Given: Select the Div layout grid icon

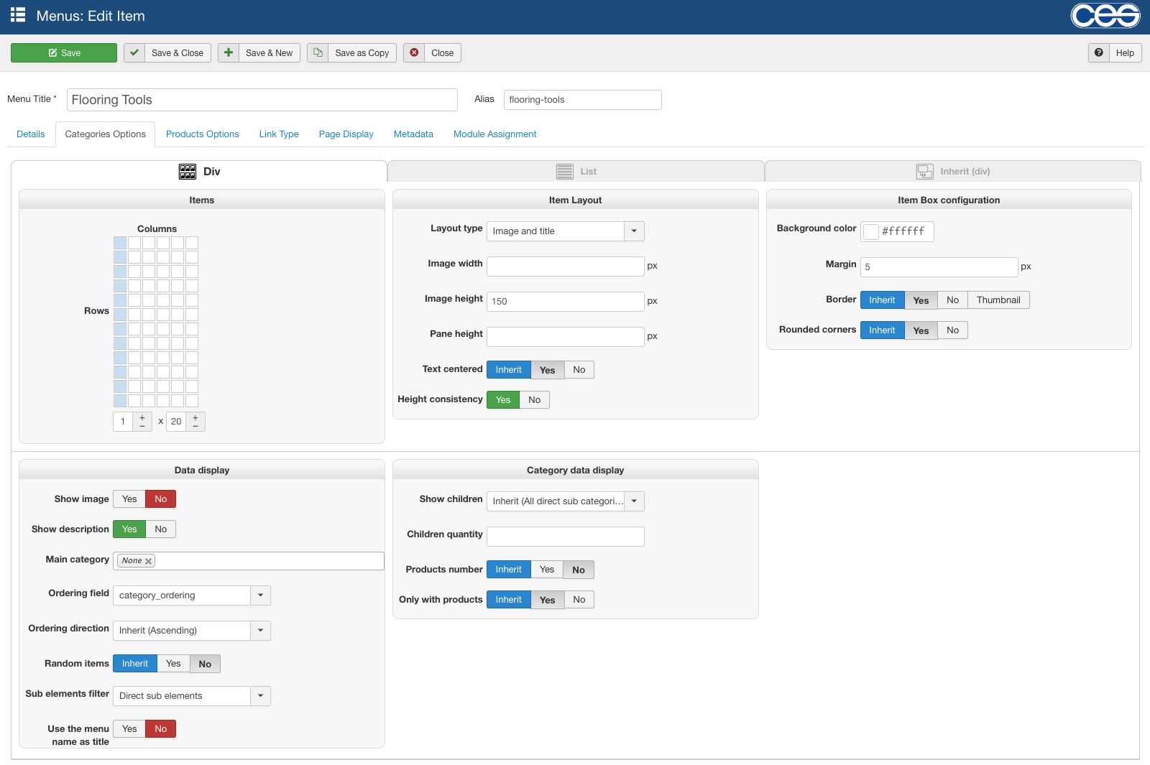Looking at the screenshot, I should click(188, 171).
